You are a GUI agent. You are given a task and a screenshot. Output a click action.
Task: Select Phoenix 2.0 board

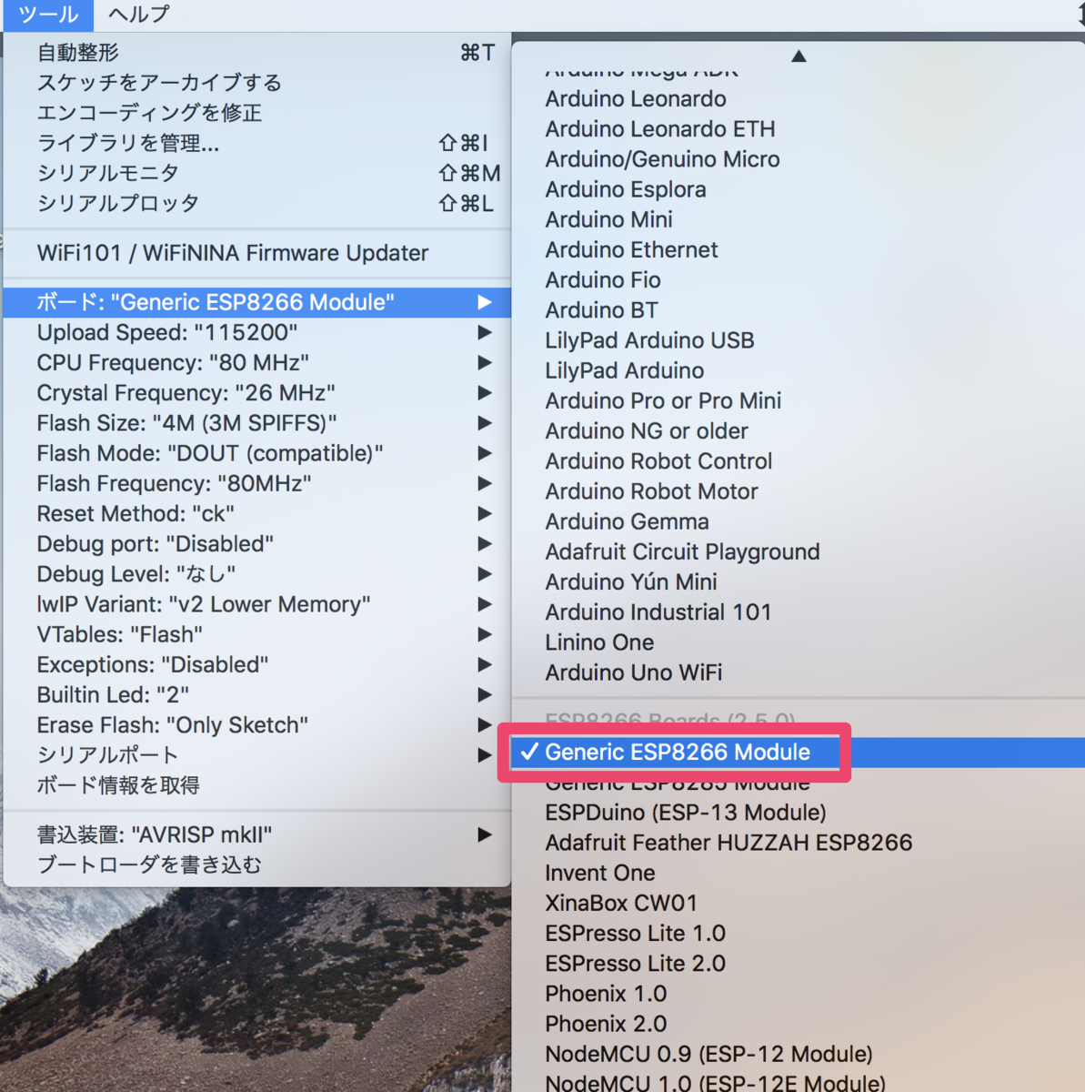point(799,1023)
